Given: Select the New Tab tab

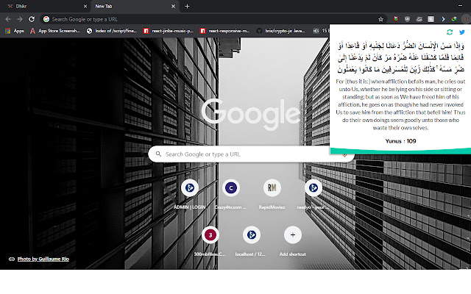Looking at the screenshot, I should pyautogui.click(x=135, y=7).
